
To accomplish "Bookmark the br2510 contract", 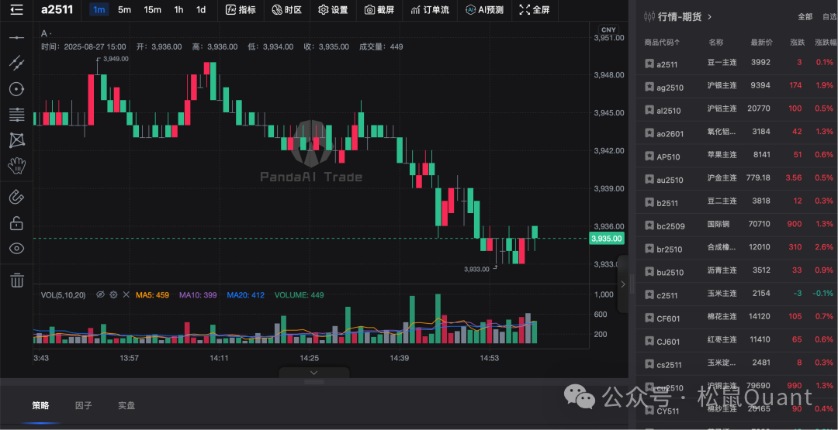I will pyautogui.click(x=649, y=249).
